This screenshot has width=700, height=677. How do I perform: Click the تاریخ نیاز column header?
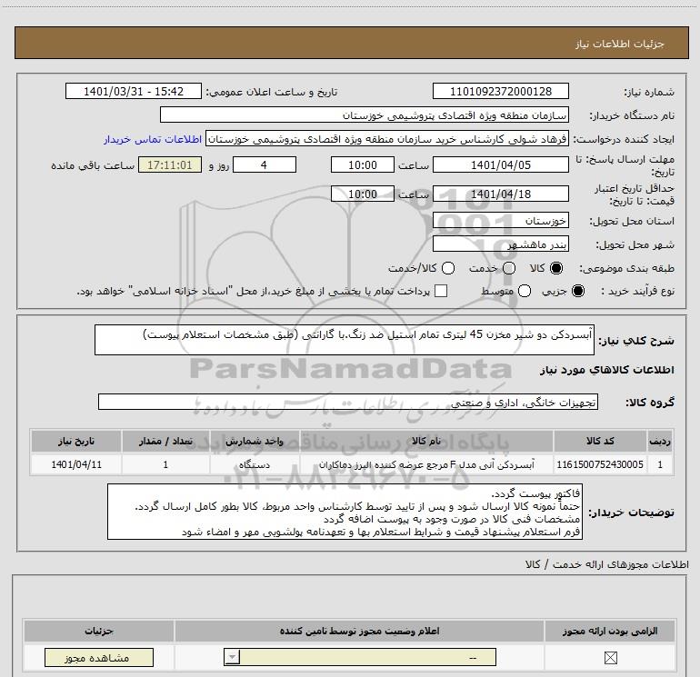click(75, 441)
